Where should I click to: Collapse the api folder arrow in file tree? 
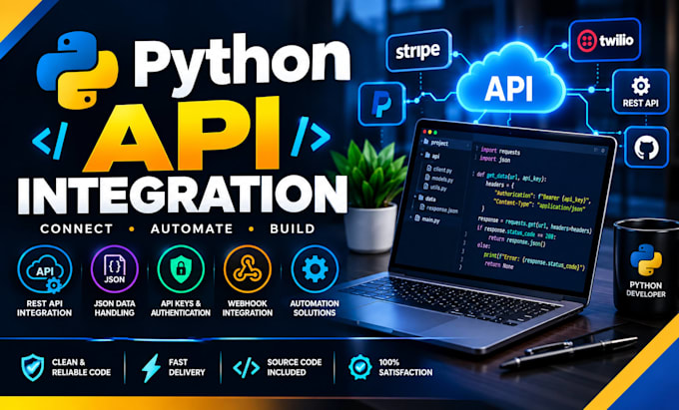point(421,154)
